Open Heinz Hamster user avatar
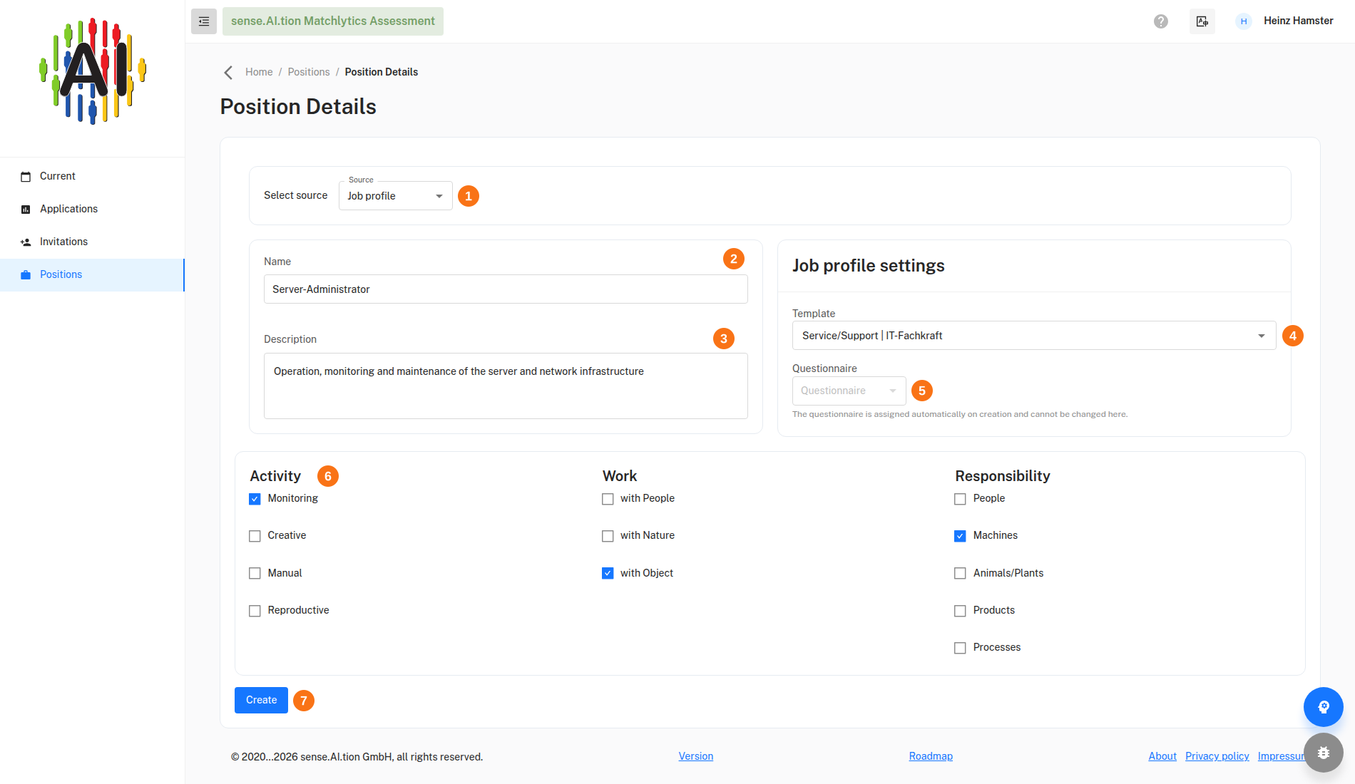 coord(1244,21)
